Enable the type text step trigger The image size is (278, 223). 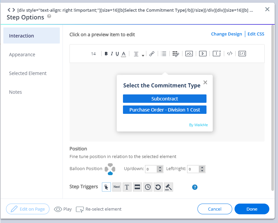pyautogui.click(x=127, y=187)
